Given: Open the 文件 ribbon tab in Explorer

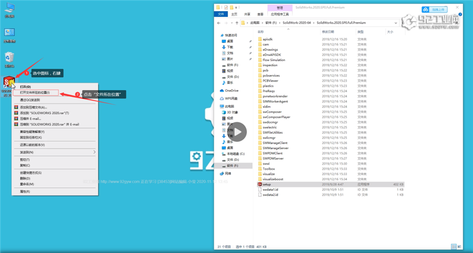Looking at the screenshot, I should coord(221,14).
